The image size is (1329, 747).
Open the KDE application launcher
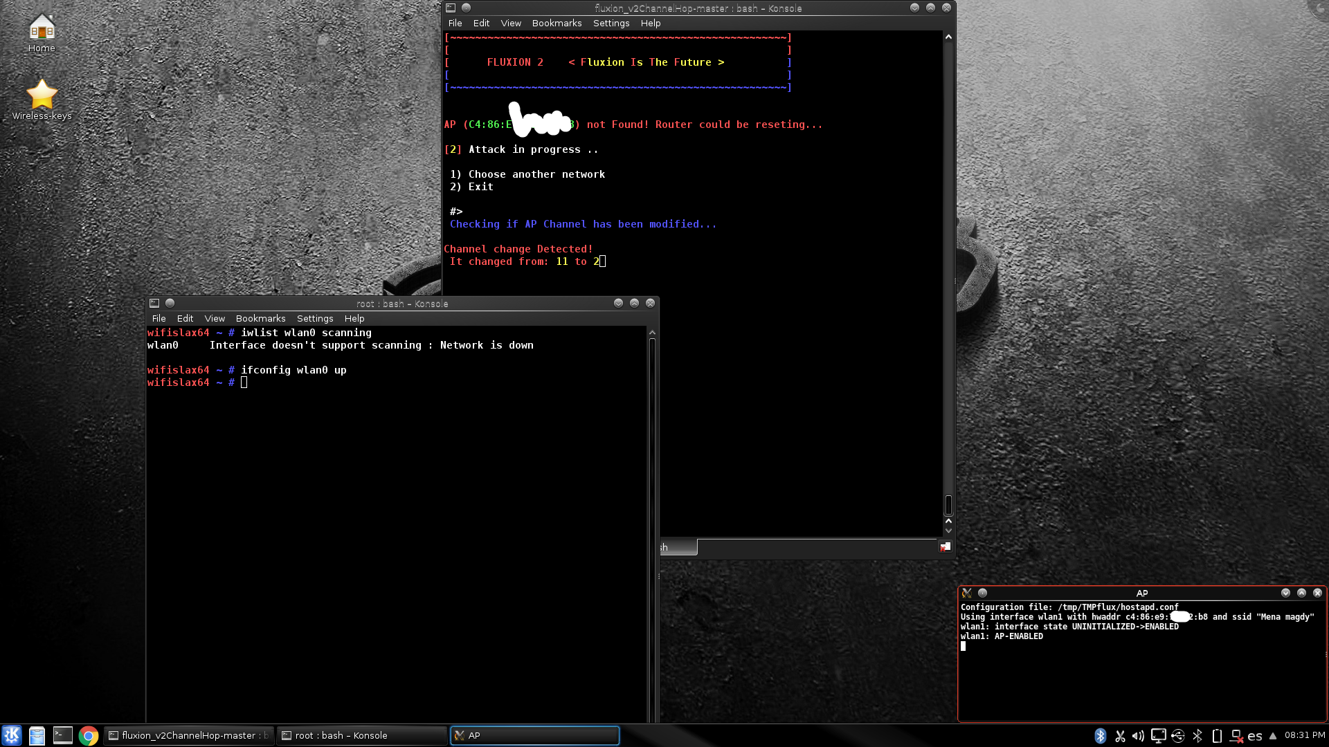(12, 735)
